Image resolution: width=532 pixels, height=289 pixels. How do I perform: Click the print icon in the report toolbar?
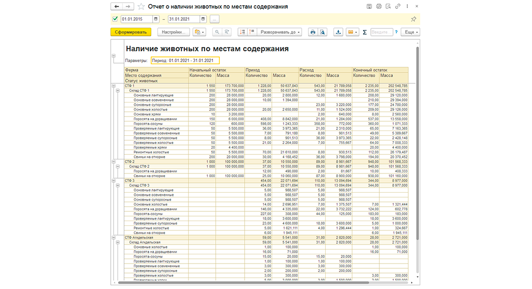coord(313,32)
